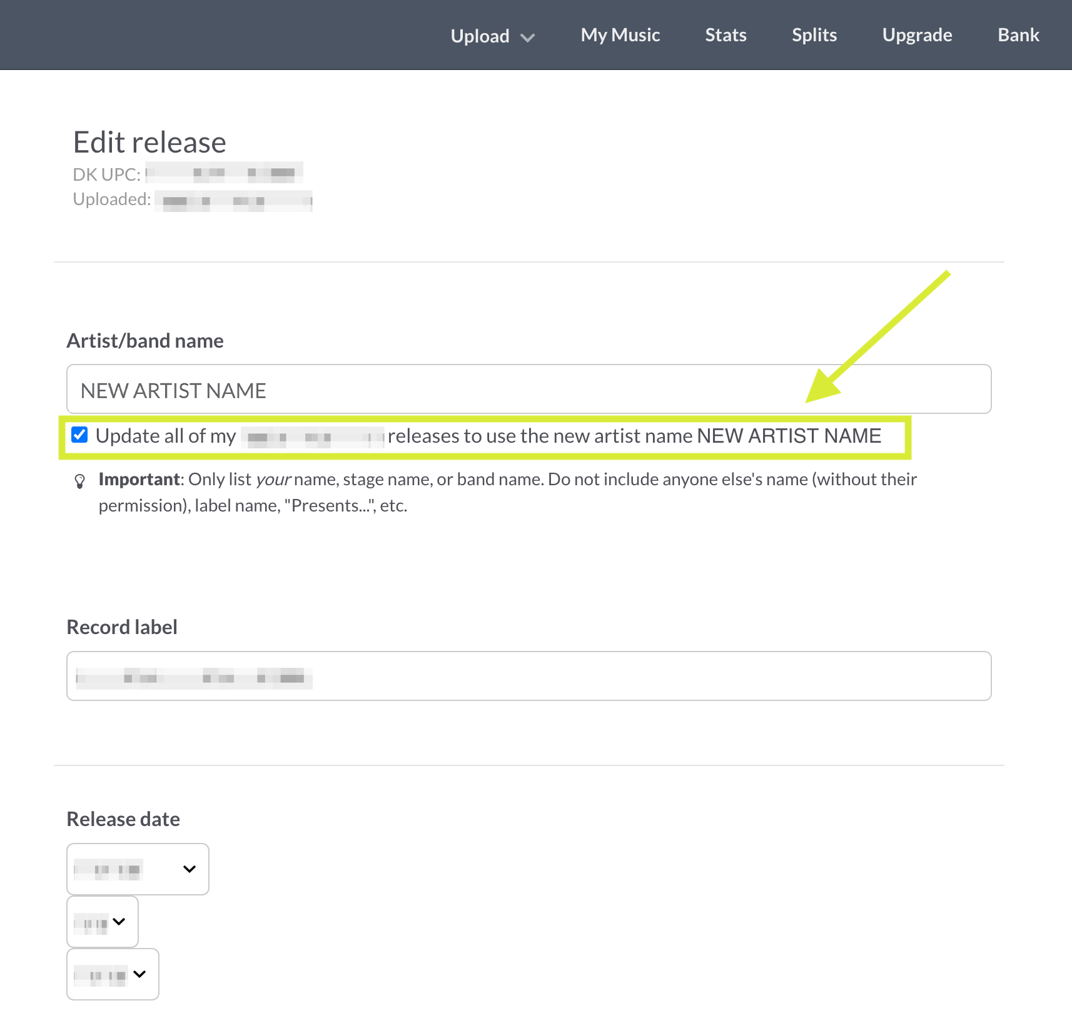1072x1018 pixels.
Task: Click the bold Important note text
Action: 139,480
